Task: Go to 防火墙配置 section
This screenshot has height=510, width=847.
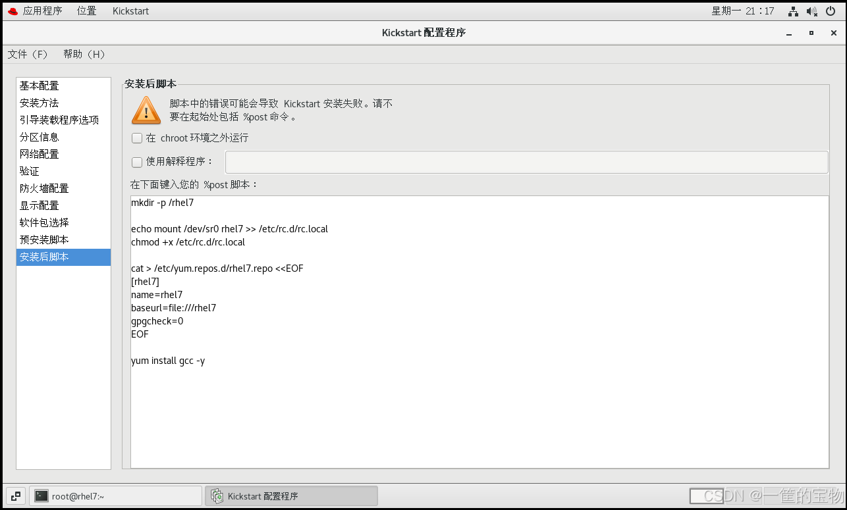Action: click(x=63, y=188)
